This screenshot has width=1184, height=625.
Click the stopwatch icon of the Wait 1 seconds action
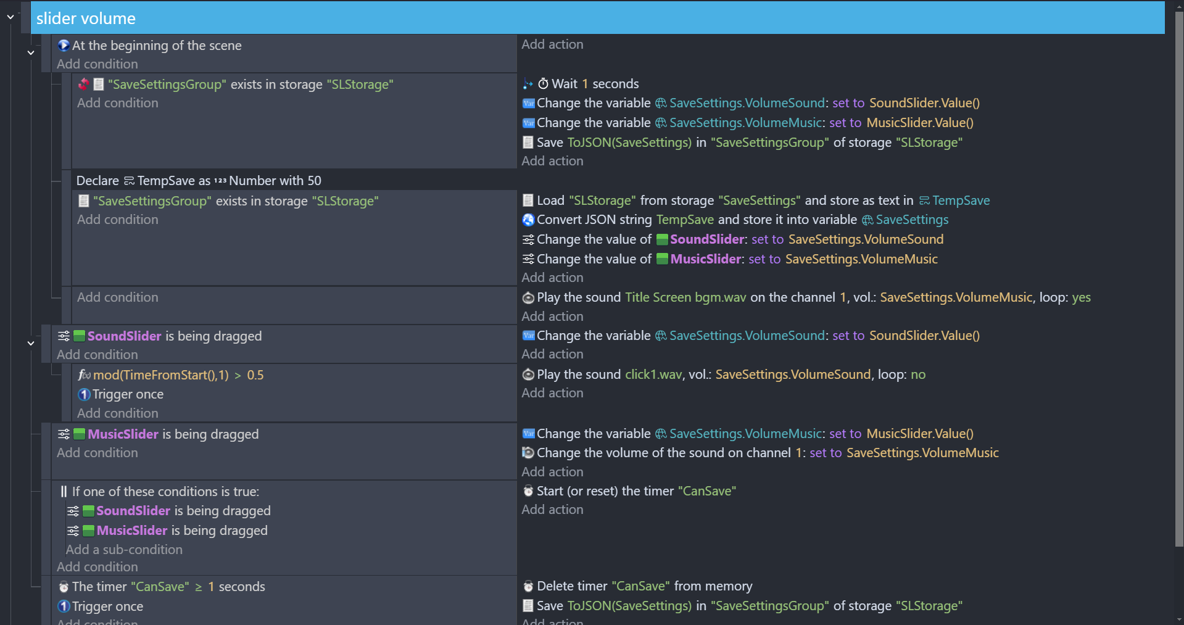pos(543,84)
